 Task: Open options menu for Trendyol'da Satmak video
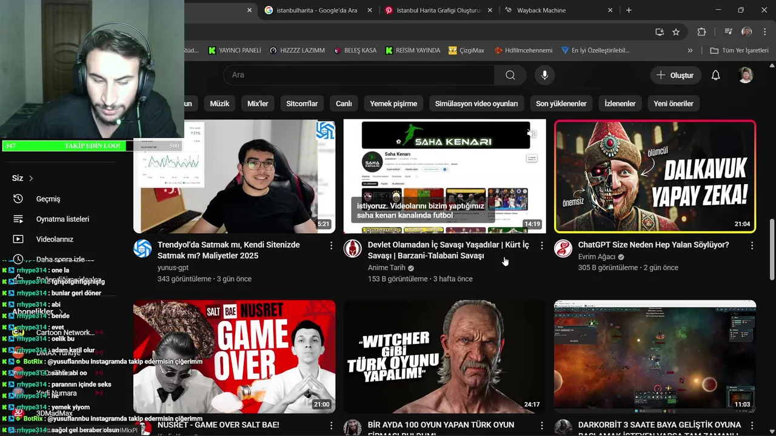331,245
